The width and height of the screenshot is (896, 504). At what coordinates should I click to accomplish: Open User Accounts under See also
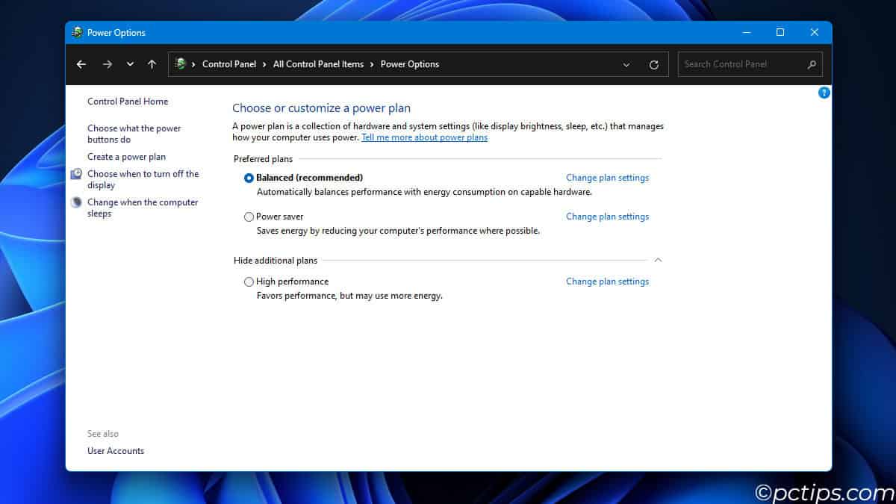pos(116,451)
